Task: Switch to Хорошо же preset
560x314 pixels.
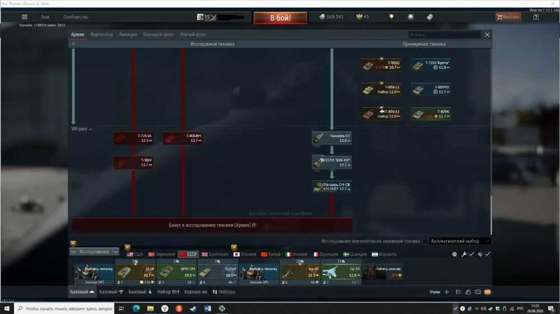Action: 195,292
